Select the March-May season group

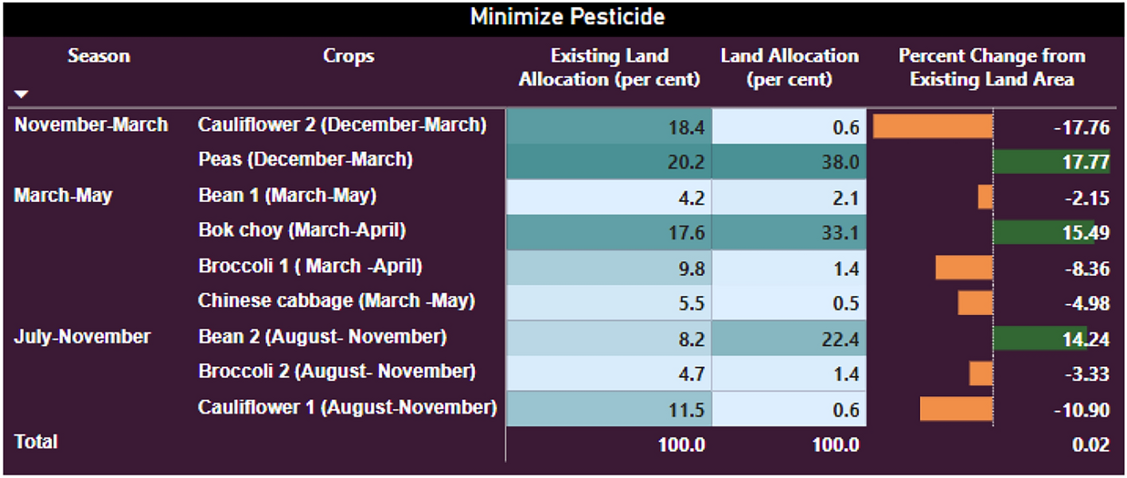pos(63,196)
